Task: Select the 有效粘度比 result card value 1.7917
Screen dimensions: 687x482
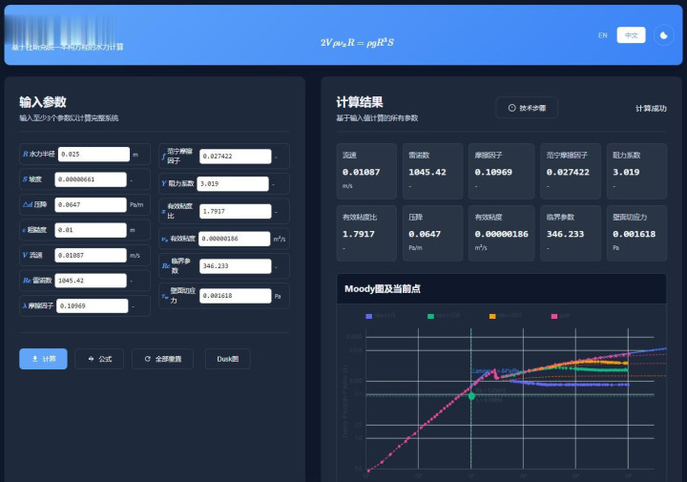Action: coord(359,234)
